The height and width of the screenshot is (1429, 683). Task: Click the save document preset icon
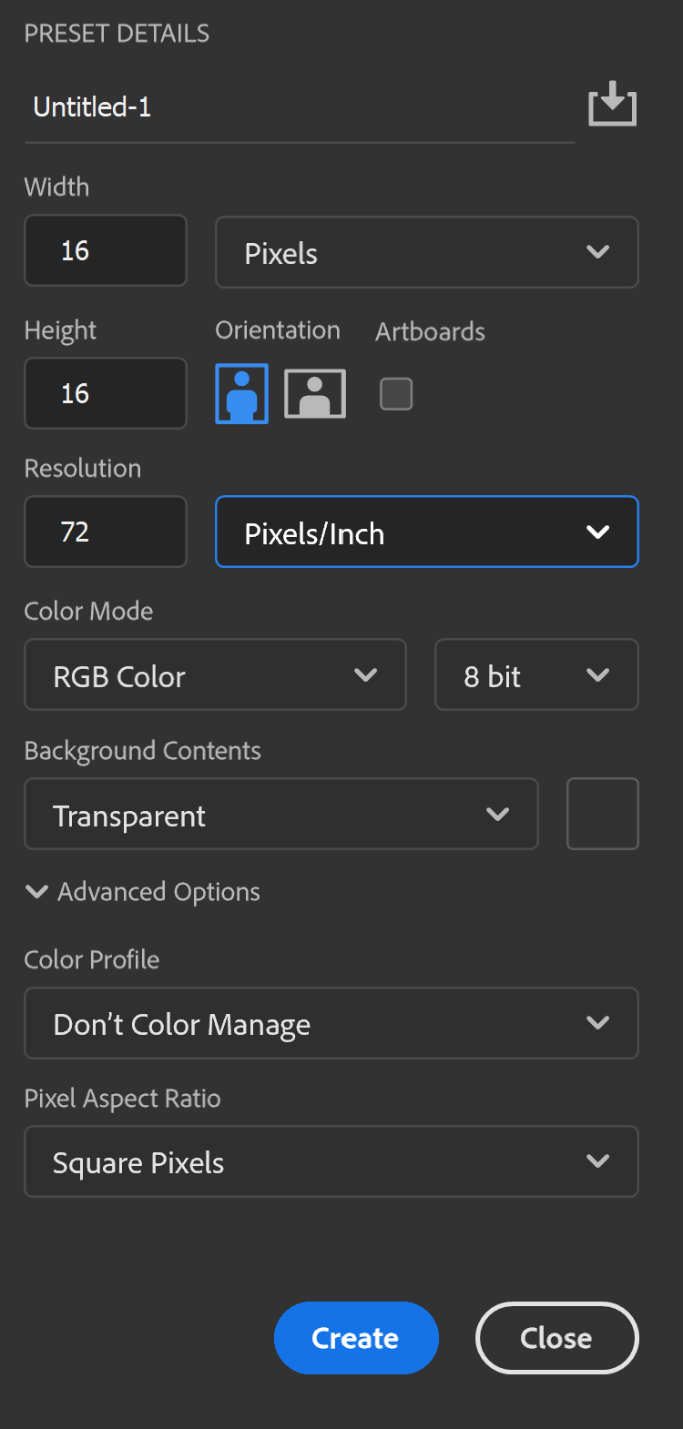(x=612, y=105)
